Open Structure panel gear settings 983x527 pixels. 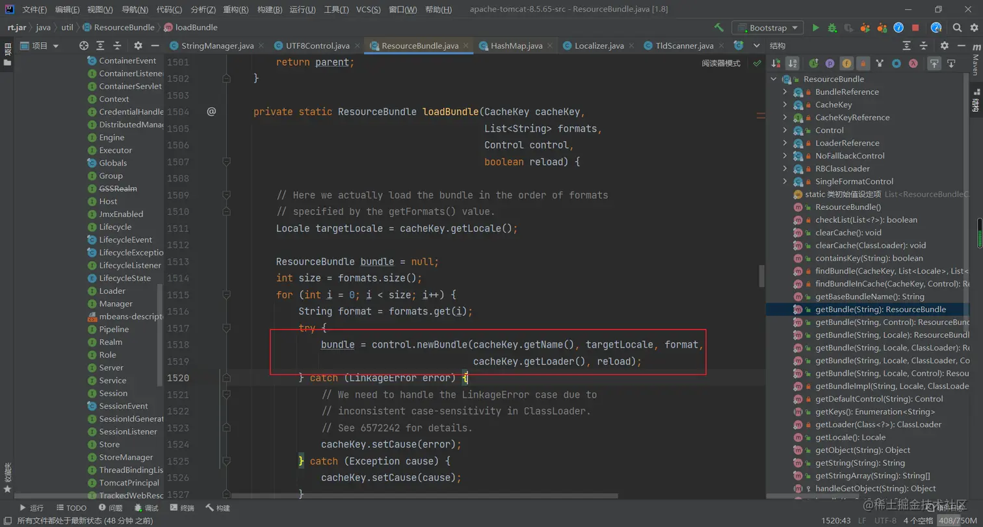tap(945, 45)
